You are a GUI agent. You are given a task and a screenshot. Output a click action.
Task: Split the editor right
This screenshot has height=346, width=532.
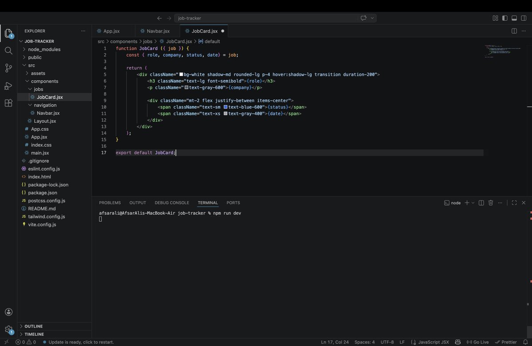click(514, 31)
